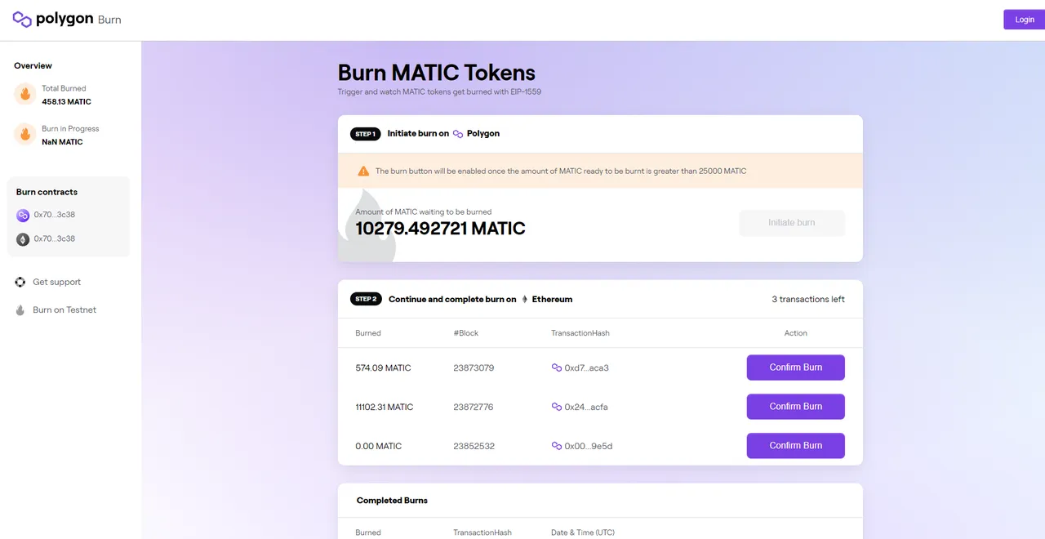Click the 574.09 MATIC burned cell
The width and height of the screenshot is (1045, 539).
(x=383, y=368)
